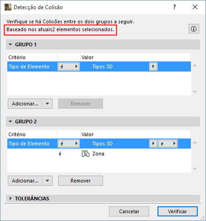Click the help question mark button

tap(174, 7)
